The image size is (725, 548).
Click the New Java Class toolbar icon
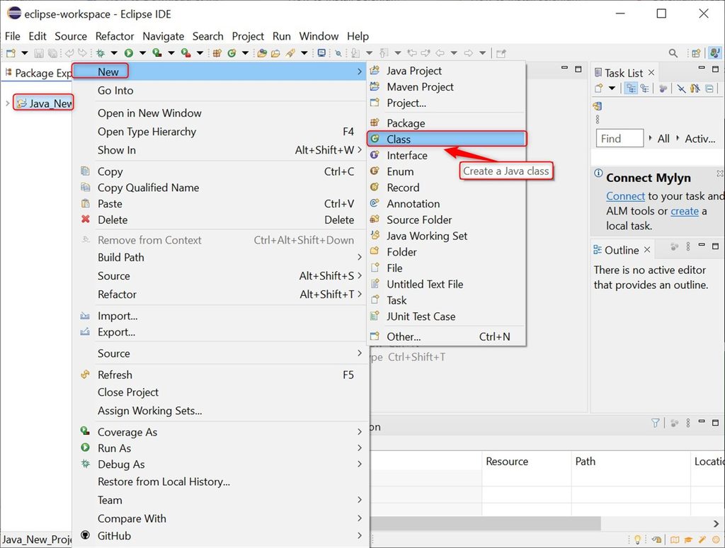click(x=232, y=53)
